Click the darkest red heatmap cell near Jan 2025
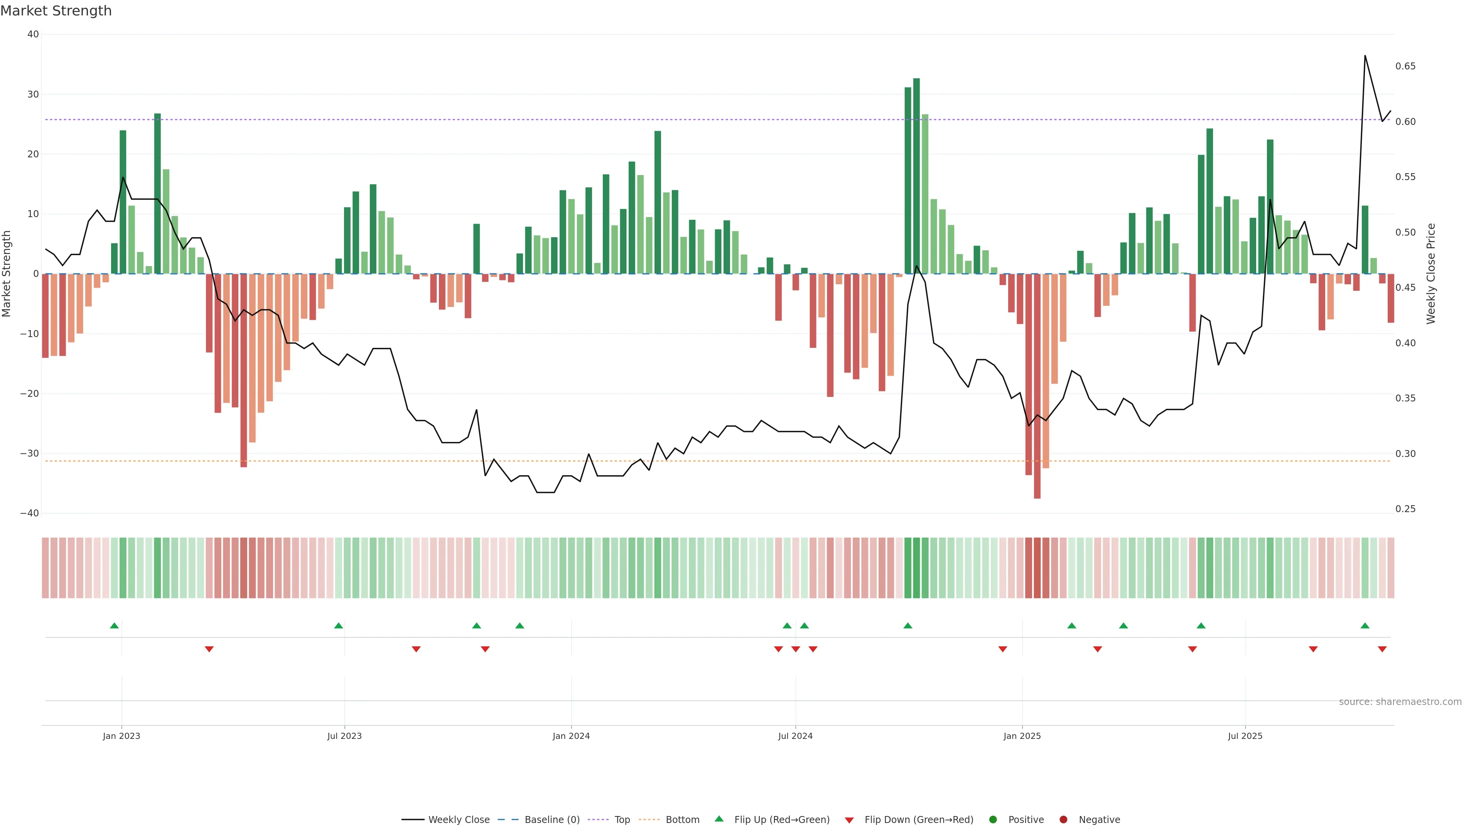The width and height of the screenshot is (1481, 833). [x=1037, y=568]
